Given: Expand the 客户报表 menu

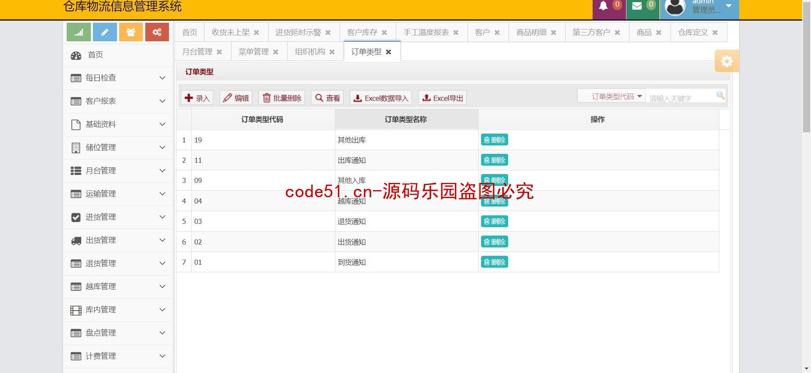Looking at the screenshot, I should coord(117,101).
